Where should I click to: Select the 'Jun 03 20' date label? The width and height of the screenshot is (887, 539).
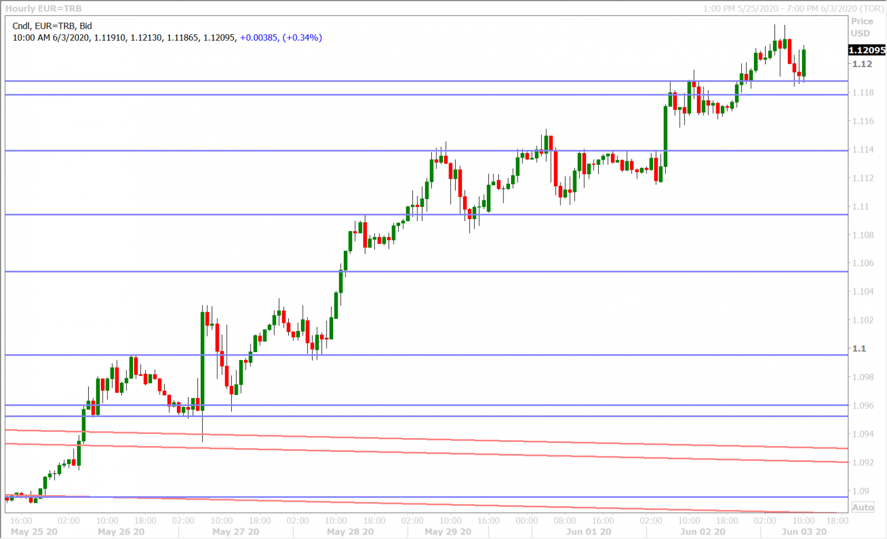tap(804, 532)
